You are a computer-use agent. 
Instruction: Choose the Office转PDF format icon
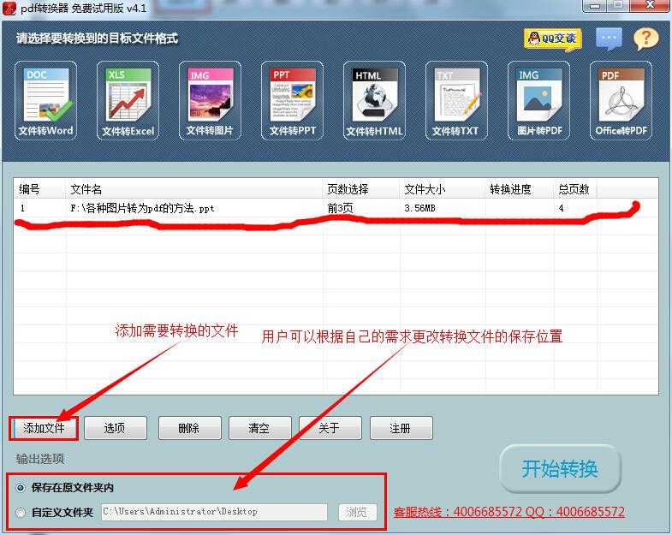pos(621,100)
